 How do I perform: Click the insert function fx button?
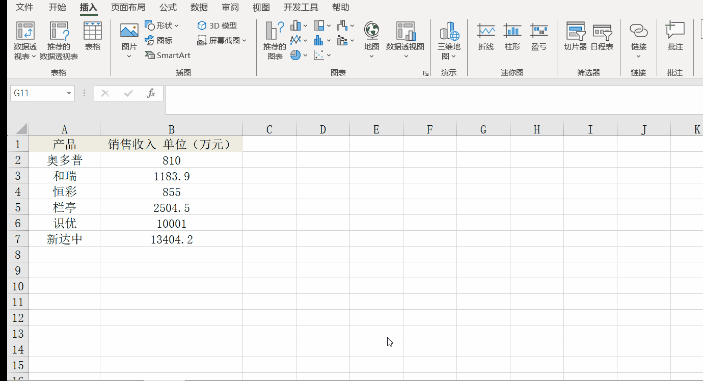click(x=151, y=93)
